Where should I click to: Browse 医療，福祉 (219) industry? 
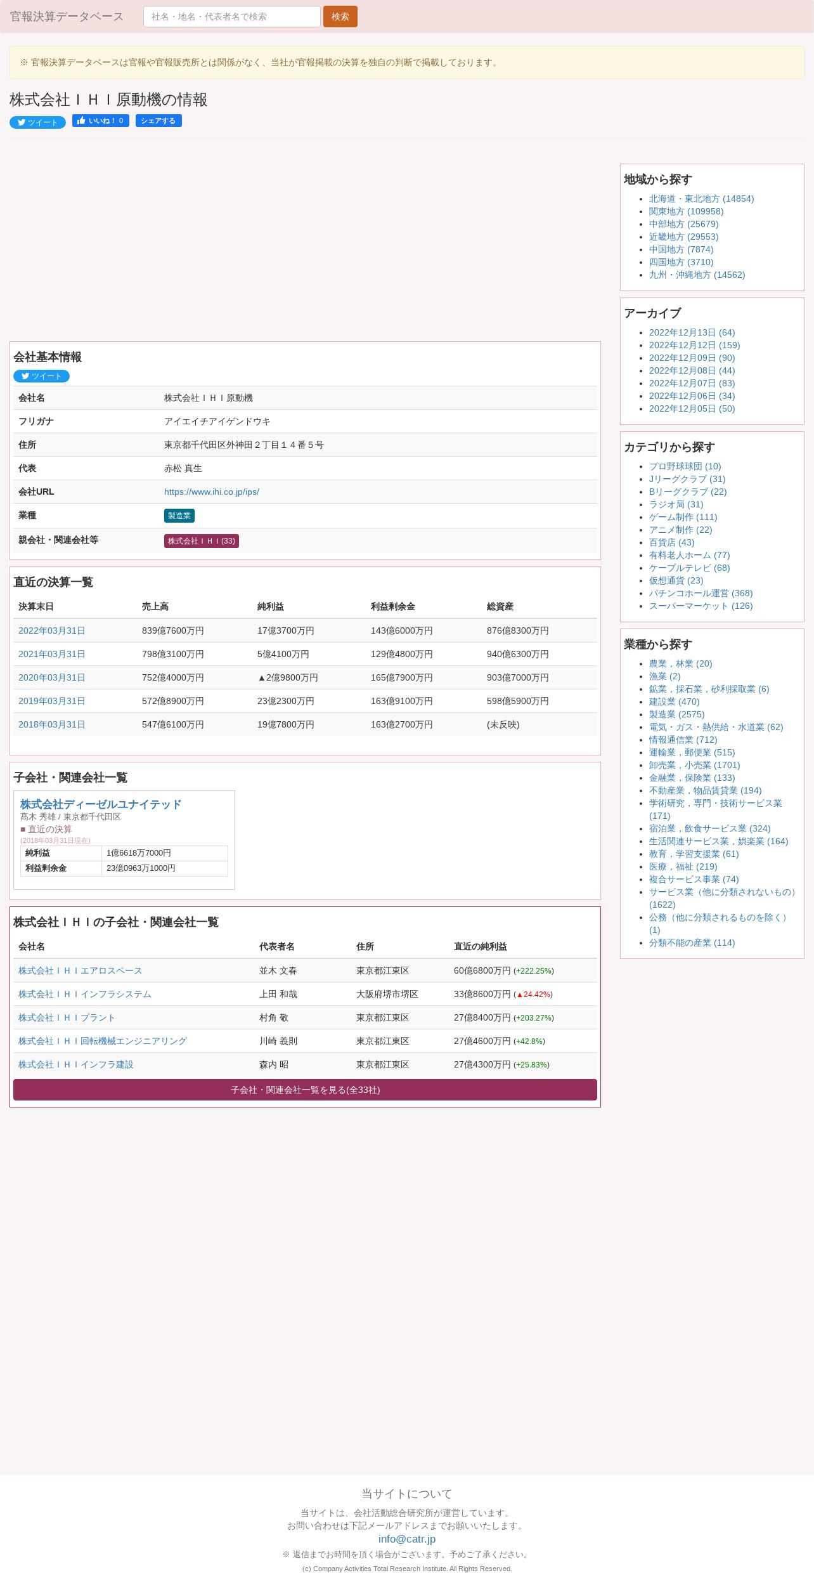[683, 866]
